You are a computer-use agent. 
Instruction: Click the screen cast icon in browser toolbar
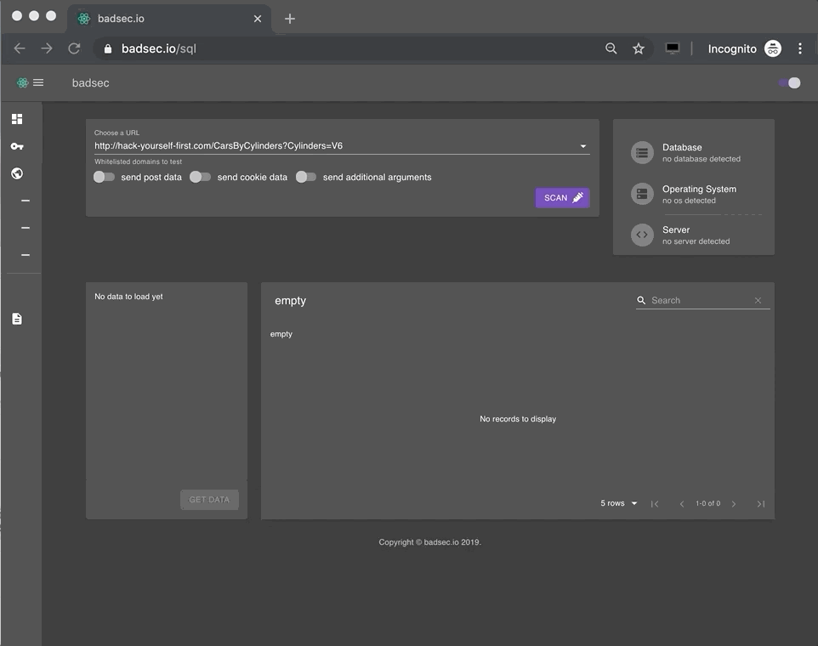point(673,48)
